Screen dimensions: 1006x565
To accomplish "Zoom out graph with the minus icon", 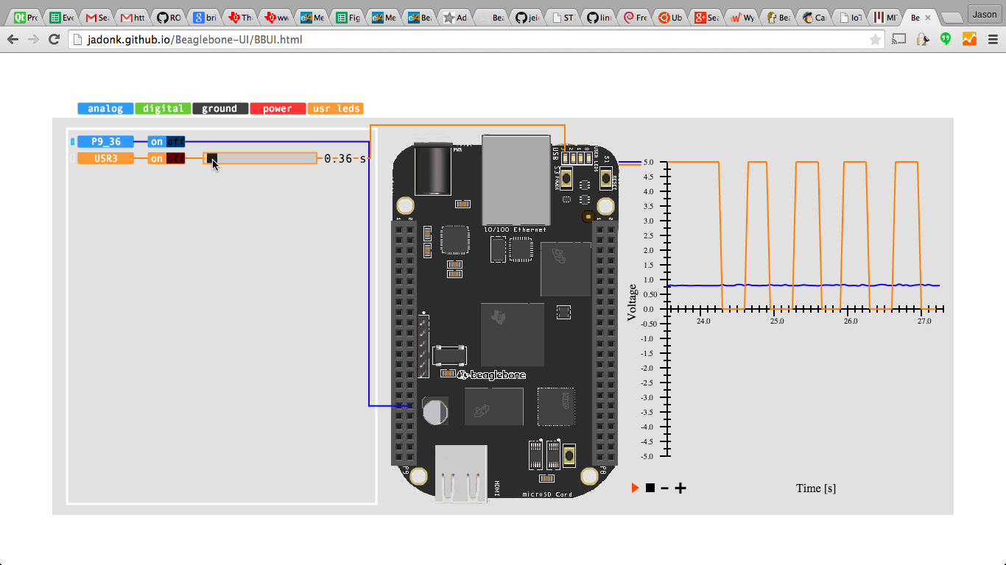I will click(664, 488).
